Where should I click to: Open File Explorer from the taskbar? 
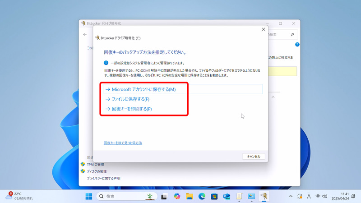[190, 196]
